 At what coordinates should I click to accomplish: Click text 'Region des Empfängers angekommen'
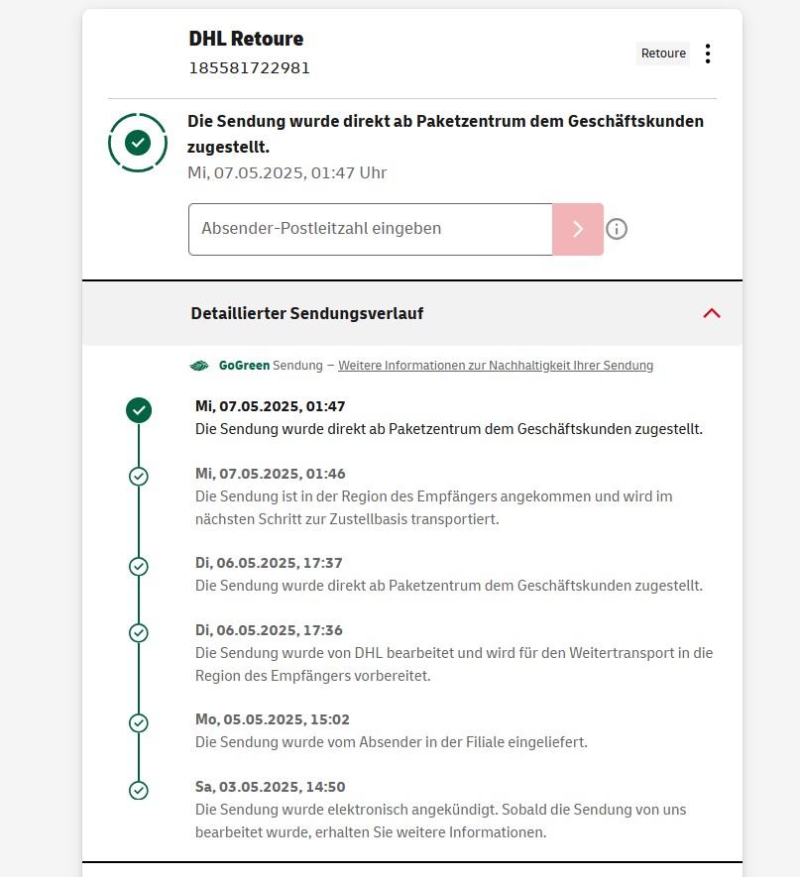(466, 496)
